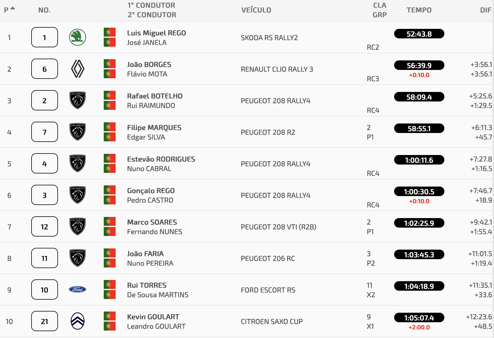Image resolution: width=494 pixels, height=338 pixels.
Task: Click the Ford logo for Rui Torres
Action: coord(78,290)
